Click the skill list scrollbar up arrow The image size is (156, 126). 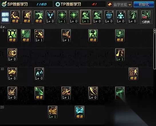155,31
